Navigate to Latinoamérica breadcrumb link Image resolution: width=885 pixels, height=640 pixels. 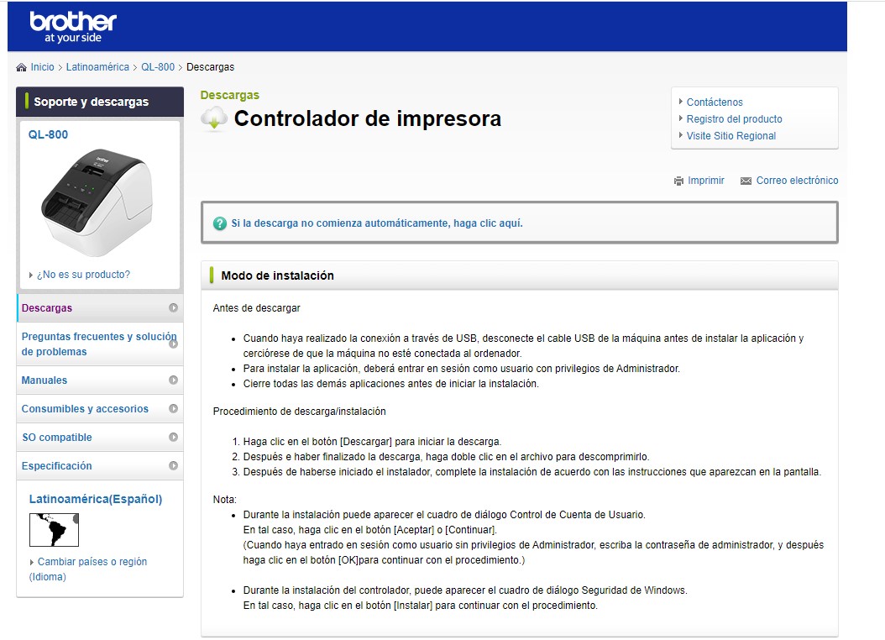[97, 67]
